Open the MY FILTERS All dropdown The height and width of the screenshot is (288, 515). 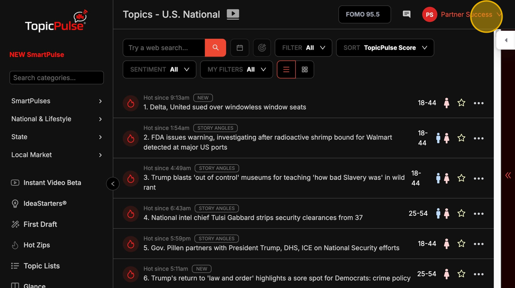[x=236, y=69]
